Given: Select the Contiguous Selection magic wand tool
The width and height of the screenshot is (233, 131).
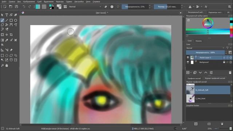Looking at the screenshot, I should pyautogui.click(x=2, y=60).
